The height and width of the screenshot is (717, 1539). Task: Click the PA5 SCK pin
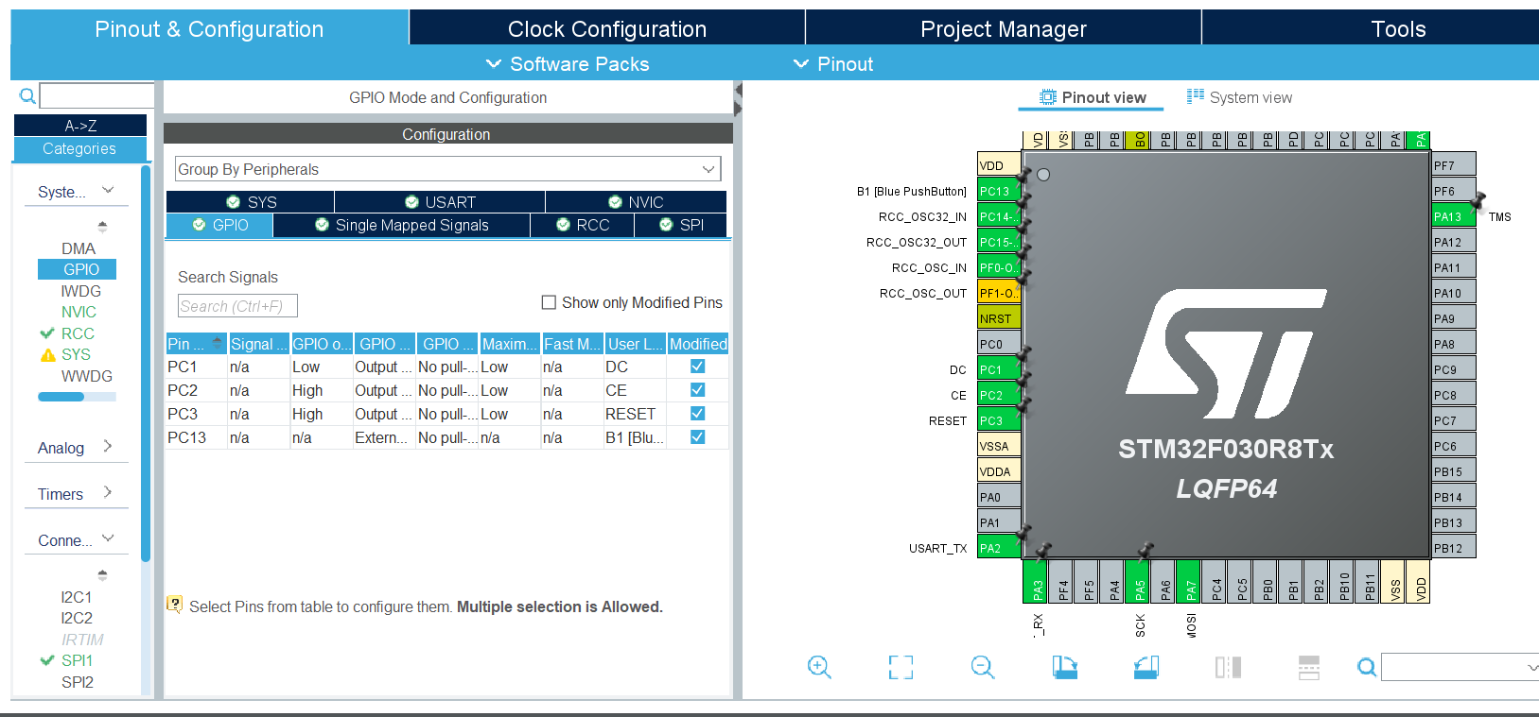1139,582
